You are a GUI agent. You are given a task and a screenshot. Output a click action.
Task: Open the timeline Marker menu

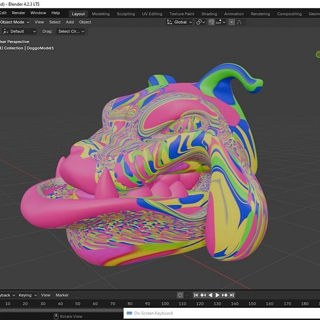point(62,295)
